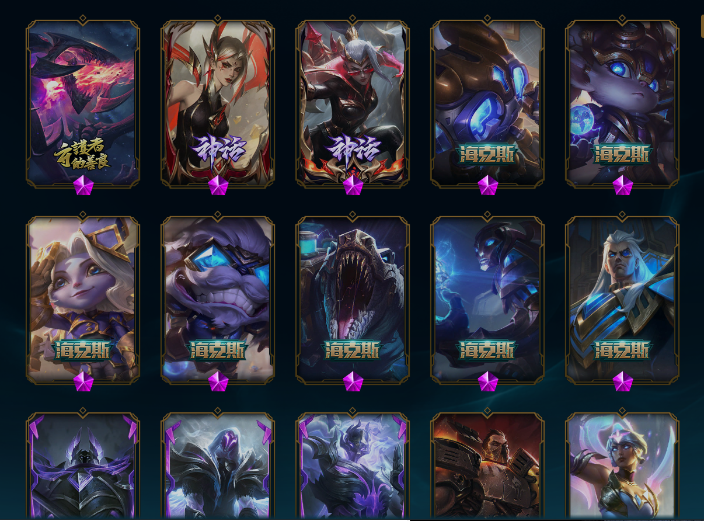Select the white-haired man 海克斯 skin card
The width and height of the screenshot is (704, 521).
[622, 299]
